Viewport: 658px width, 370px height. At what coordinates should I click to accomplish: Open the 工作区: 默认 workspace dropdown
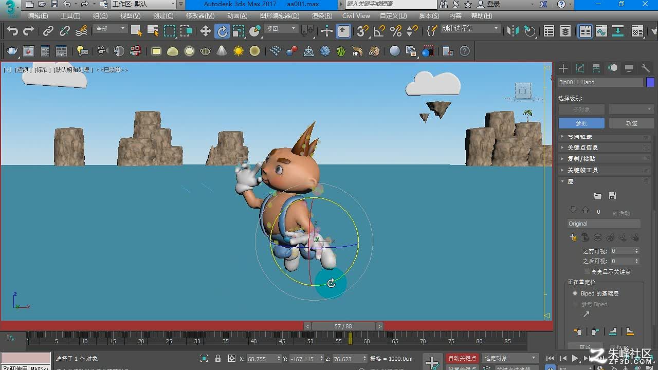(x=143, y=4)
